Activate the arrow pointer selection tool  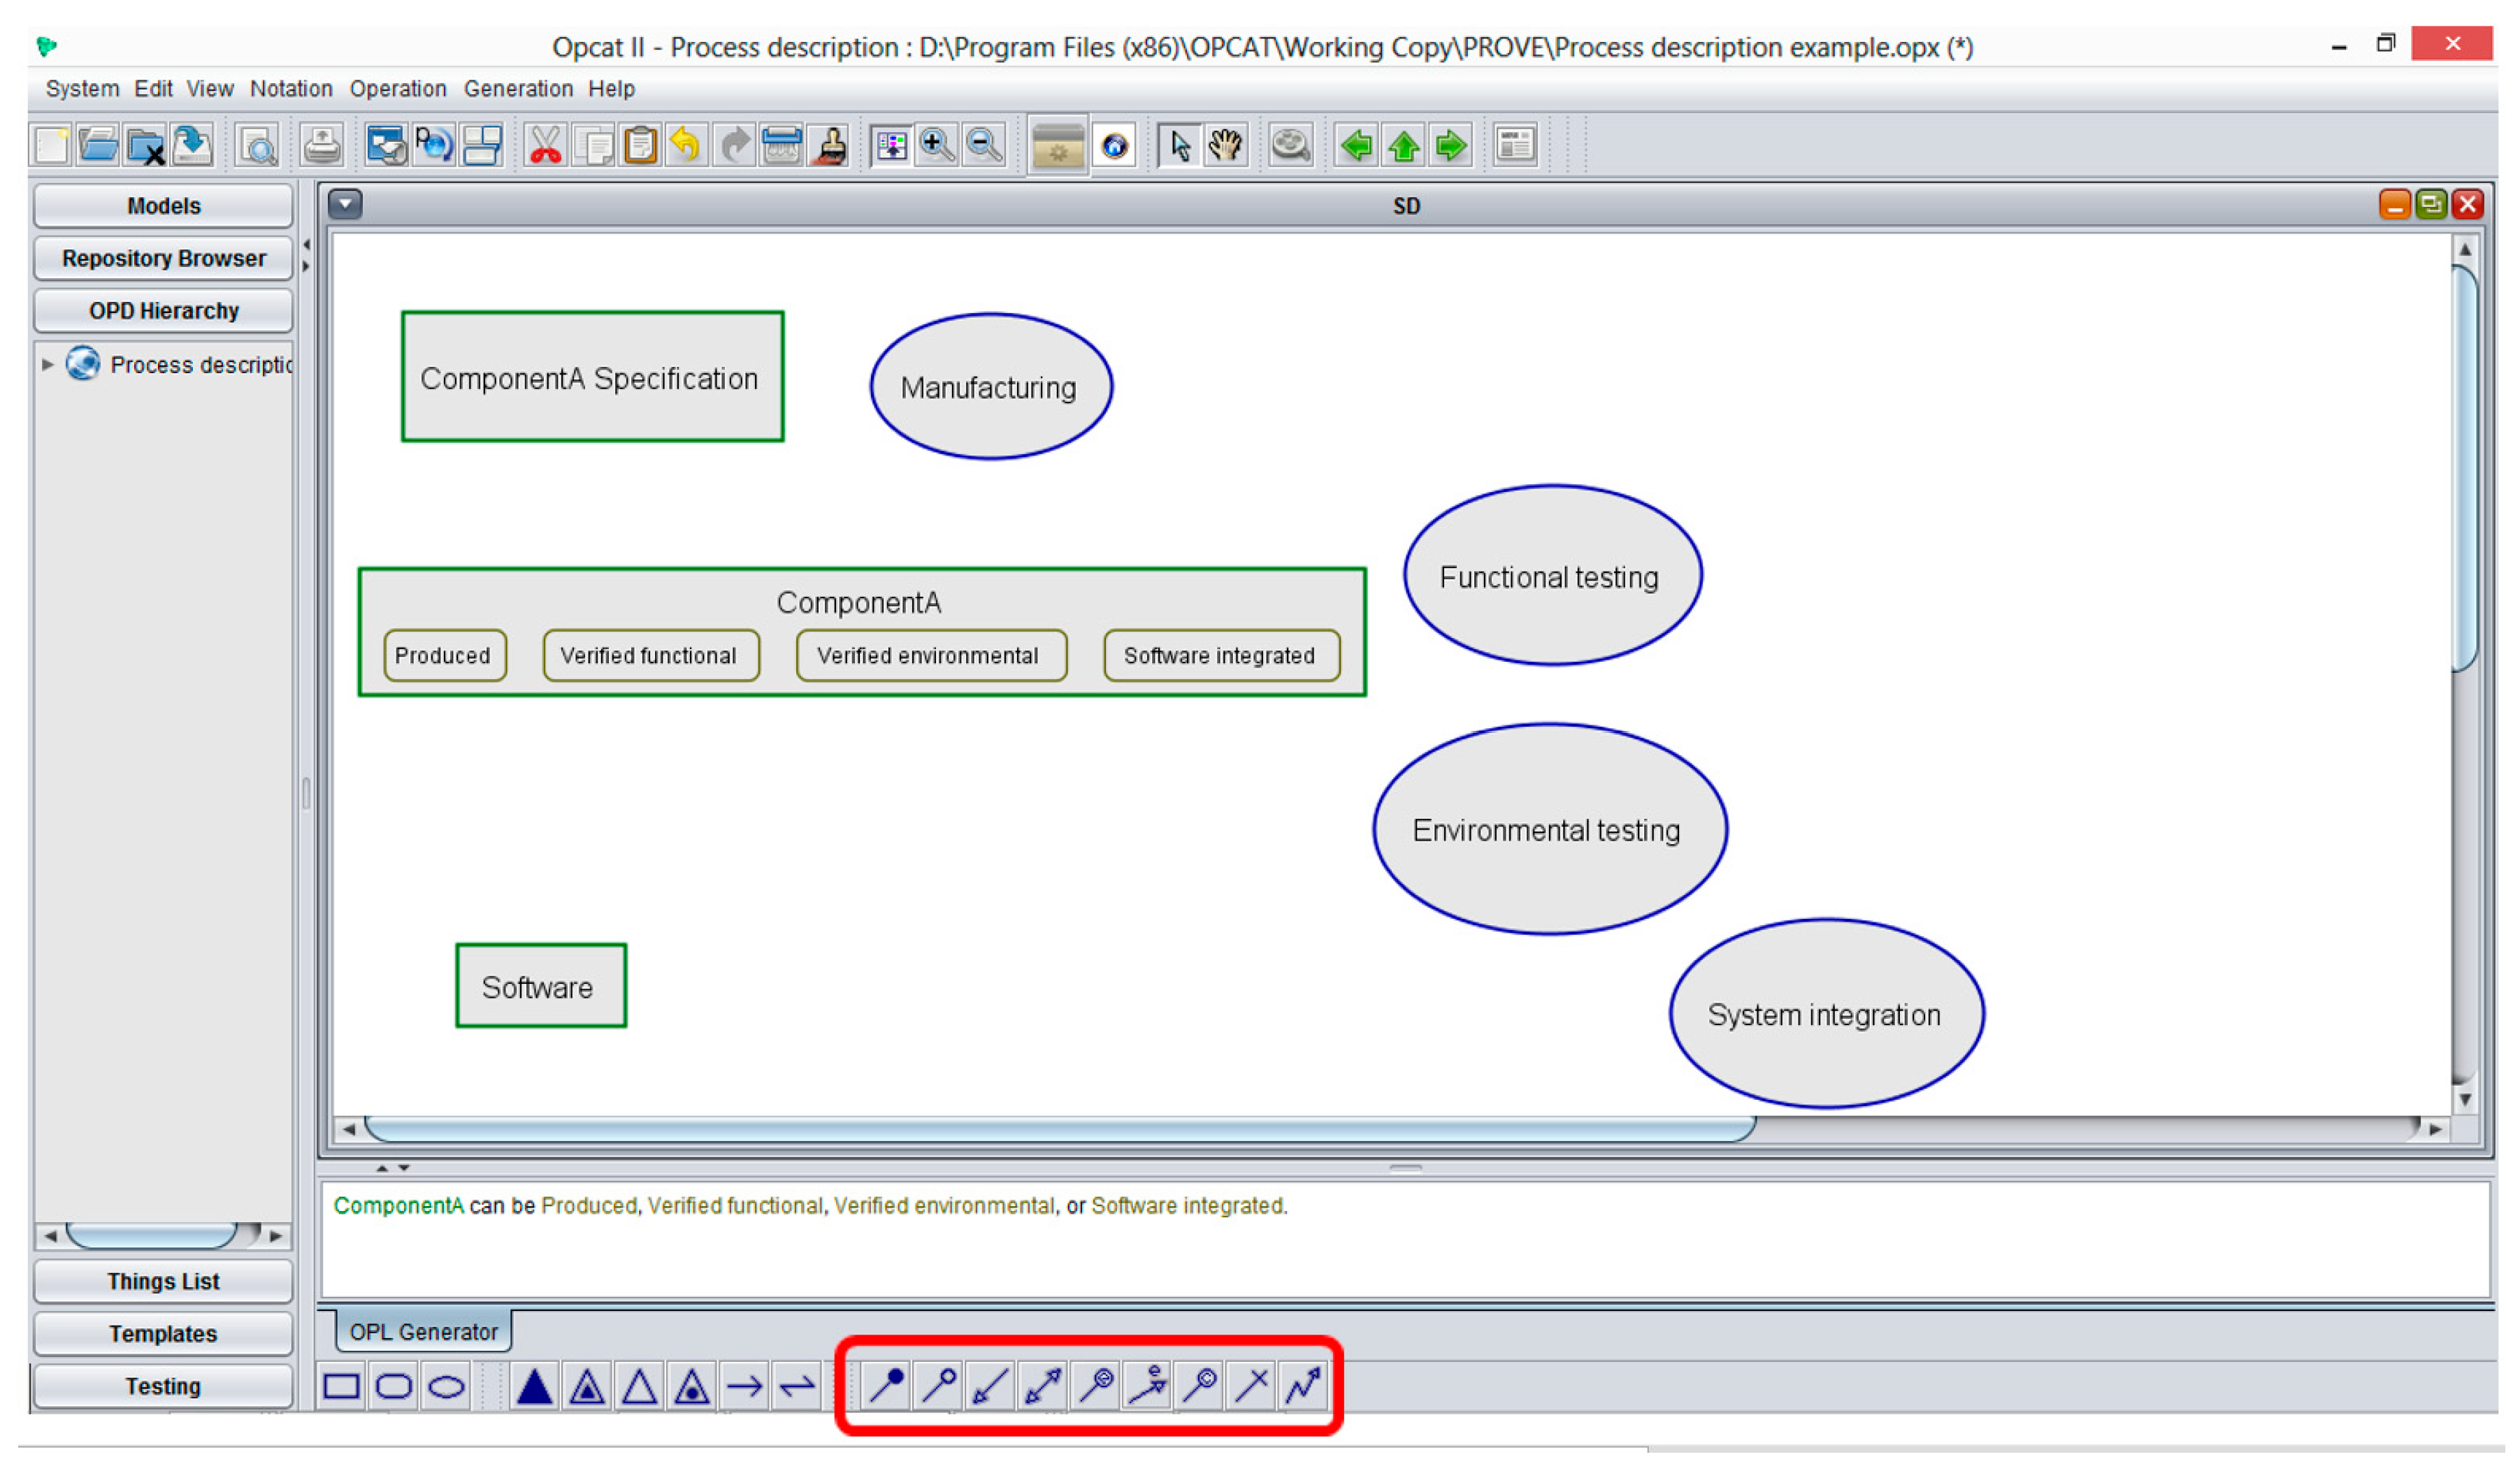[x=1180, y=146]
